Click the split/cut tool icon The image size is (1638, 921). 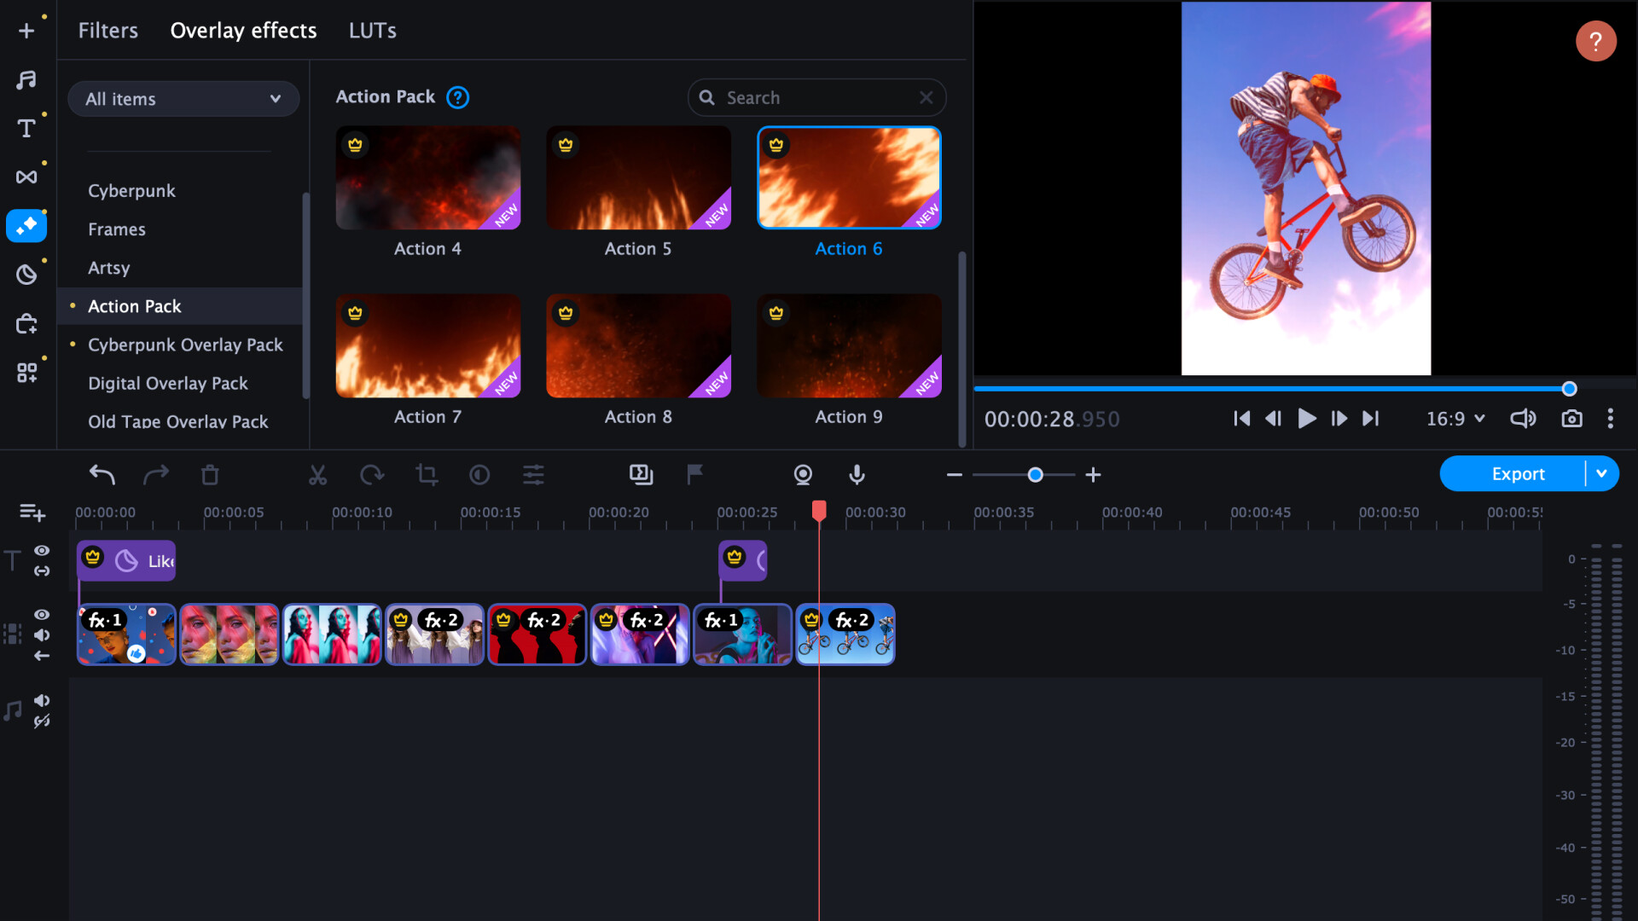tap(317, 474)
